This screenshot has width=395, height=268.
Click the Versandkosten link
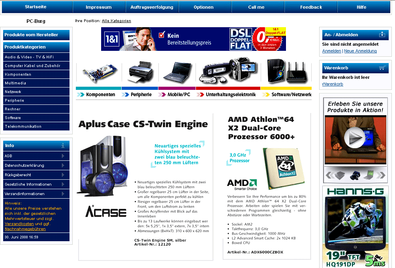click(19, 224)
